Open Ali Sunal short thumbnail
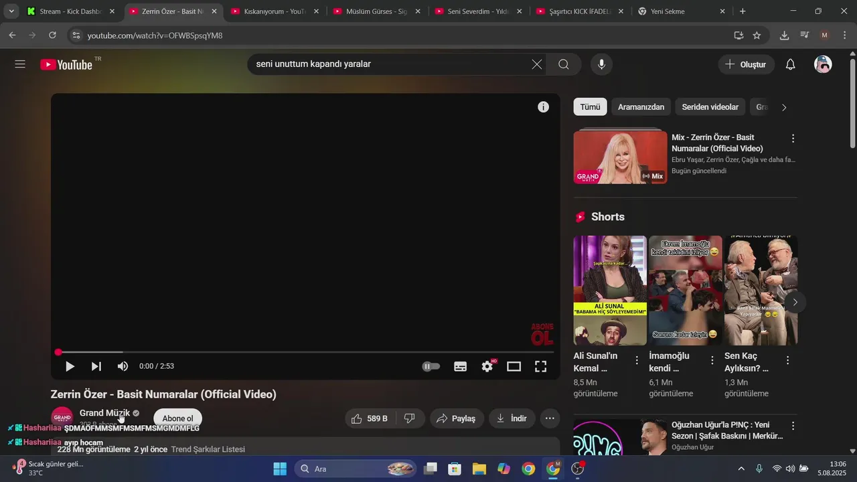 (x=610, y=291)
